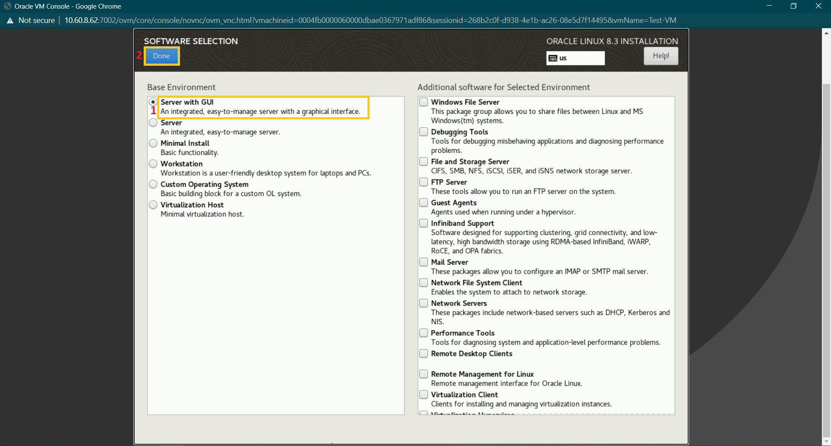
Task: Click 'Remote management interface for Oracle Linux.' text
Action: coord(506,383)
